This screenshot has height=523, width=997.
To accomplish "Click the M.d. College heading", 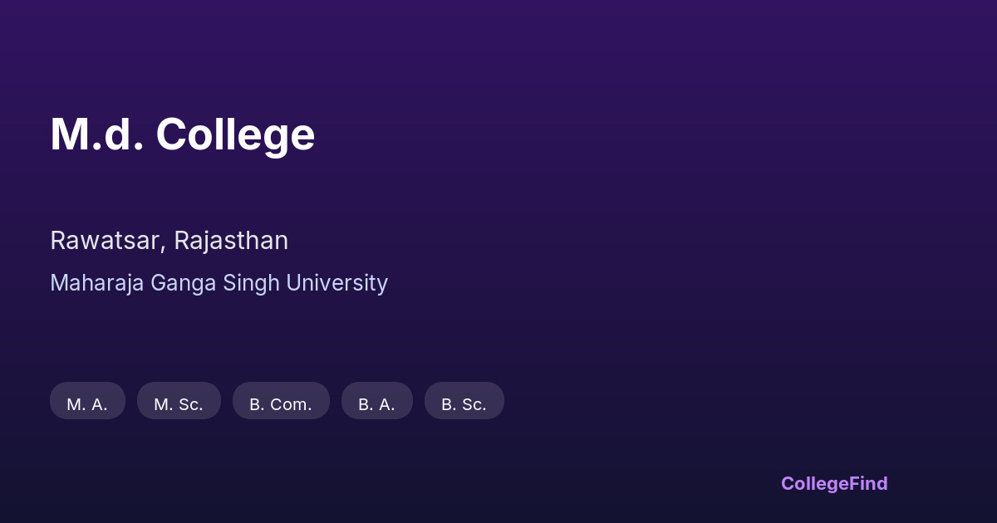I will tap(183, 134).
